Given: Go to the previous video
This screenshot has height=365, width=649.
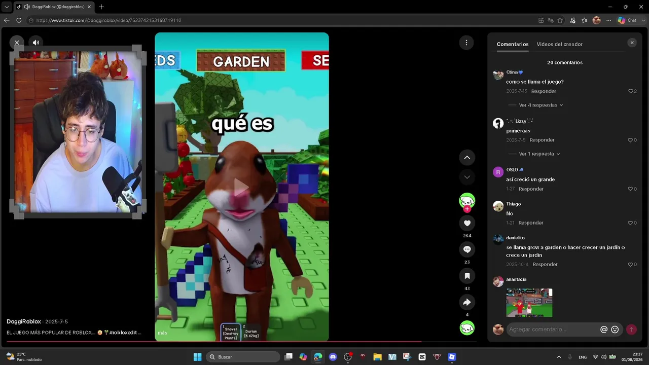Looking at the screenshot, I should pyautogui.click(x=467, y=158).
